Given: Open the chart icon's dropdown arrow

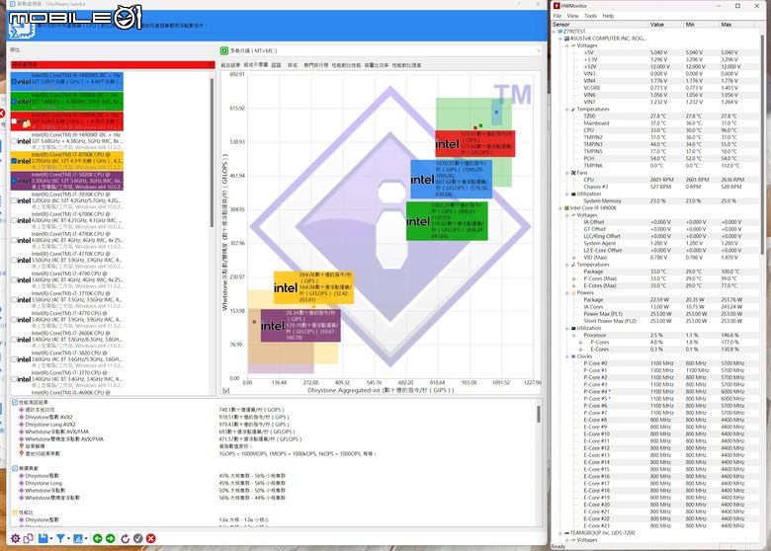Looking at the screenshot, I should pyautogui.click(x=86, y=539).
